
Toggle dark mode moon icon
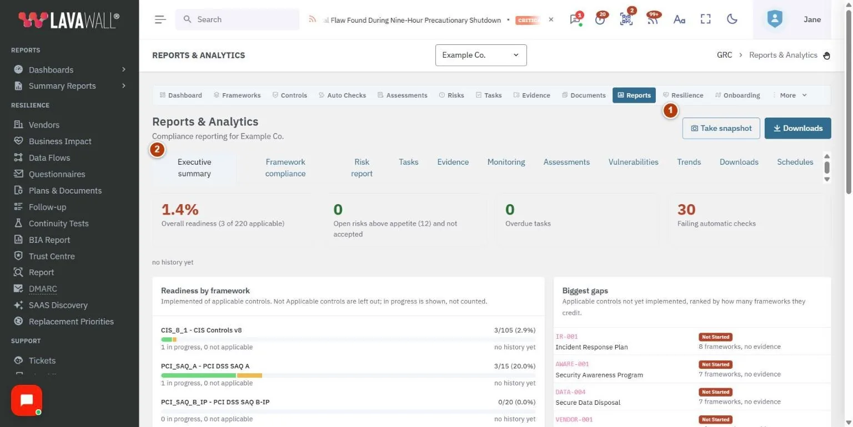pyautogui.click(x=732, y=19)
